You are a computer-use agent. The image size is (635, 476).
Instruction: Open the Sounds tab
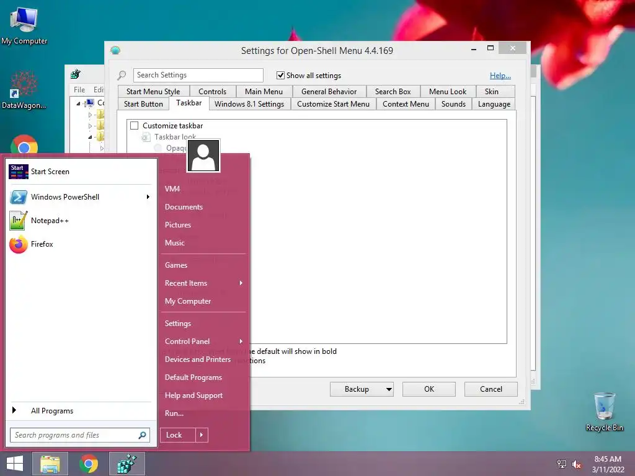(453, 104)
